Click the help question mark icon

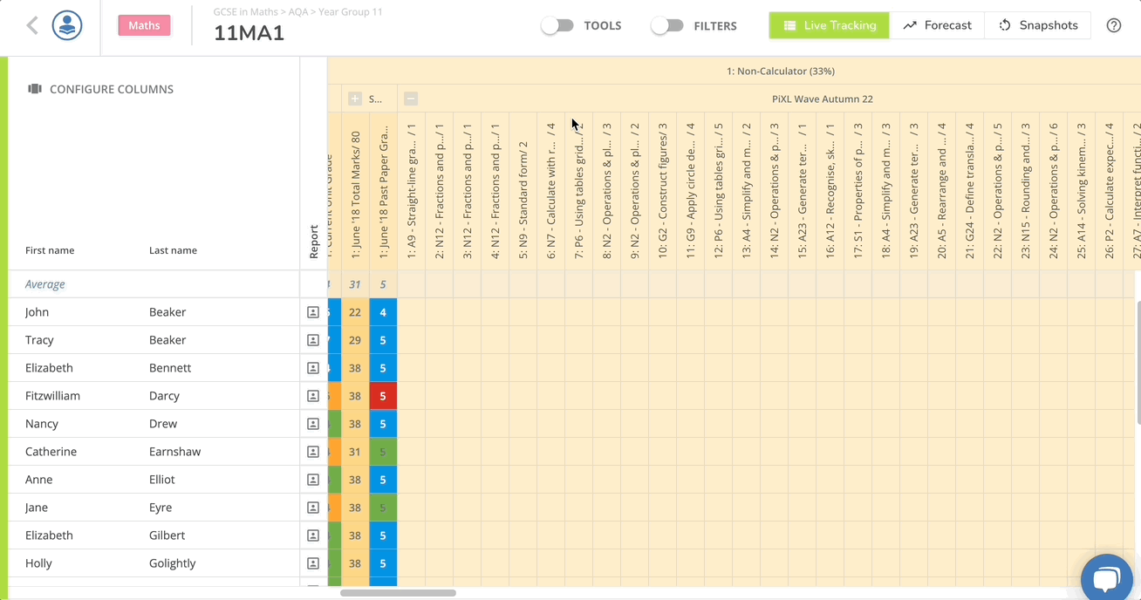[x=1113, y=25]
